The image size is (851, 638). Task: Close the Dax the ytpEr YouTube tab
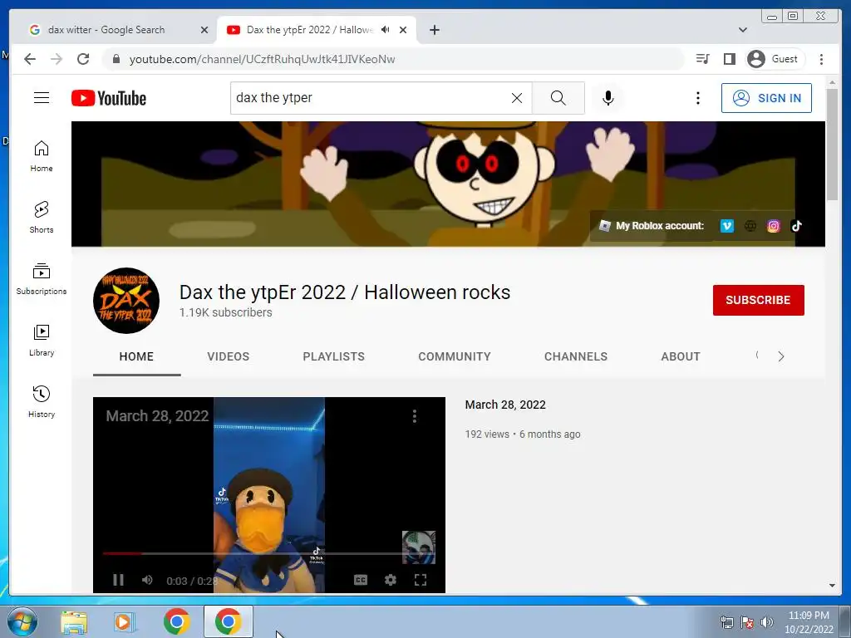tap(403, 30)
